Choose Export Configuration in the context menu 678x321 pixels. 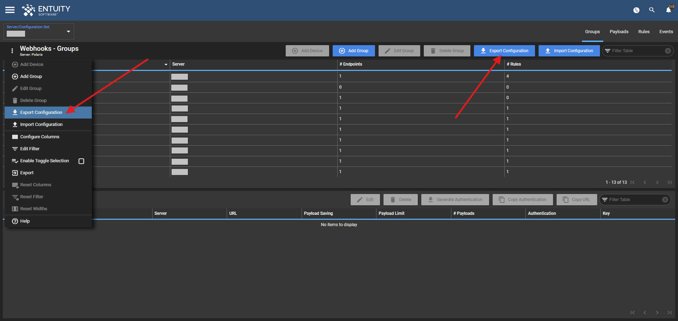point(48,113)
